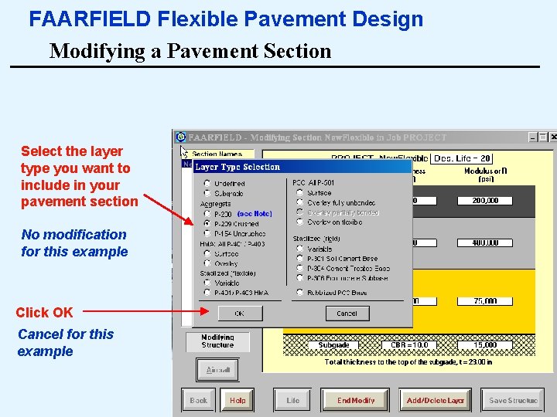This screenshot has width=557, height=417.
Task: Click the Layer Type Selection title bar
Action: coord(302,167)
